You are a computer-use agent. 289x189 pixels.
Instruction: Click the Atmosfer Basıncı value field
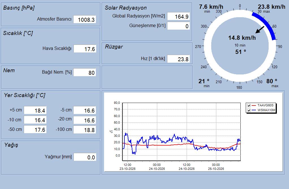(85, 19)
